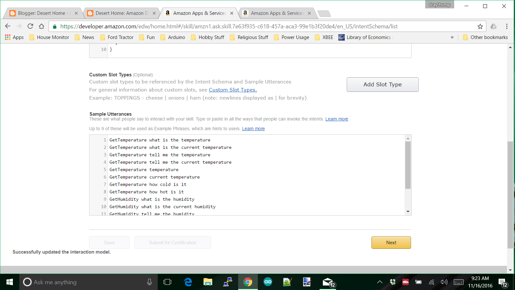This screenshot has height=290, width=515.
Task: Open the Mail app with 12 notifications
Action: [328, 282]
